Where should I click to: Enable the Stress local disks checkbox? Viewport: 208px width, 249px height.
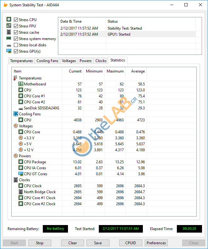16,45
